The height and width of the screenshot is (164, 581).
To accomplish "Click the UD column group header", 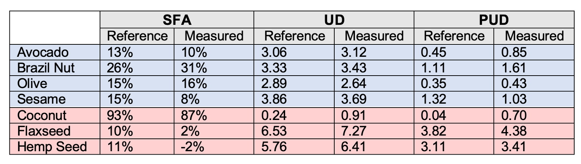I will [x=334, y=20].
